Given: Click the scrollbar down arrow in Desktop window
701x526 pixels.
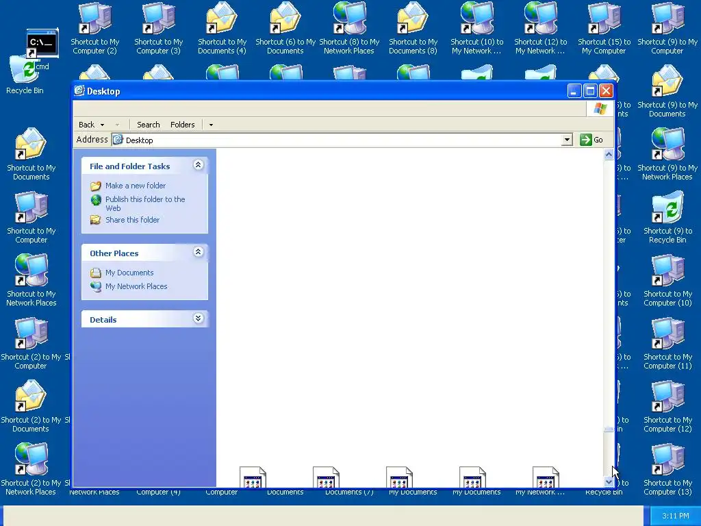Looking at the screenshot, I should (609, 481).
